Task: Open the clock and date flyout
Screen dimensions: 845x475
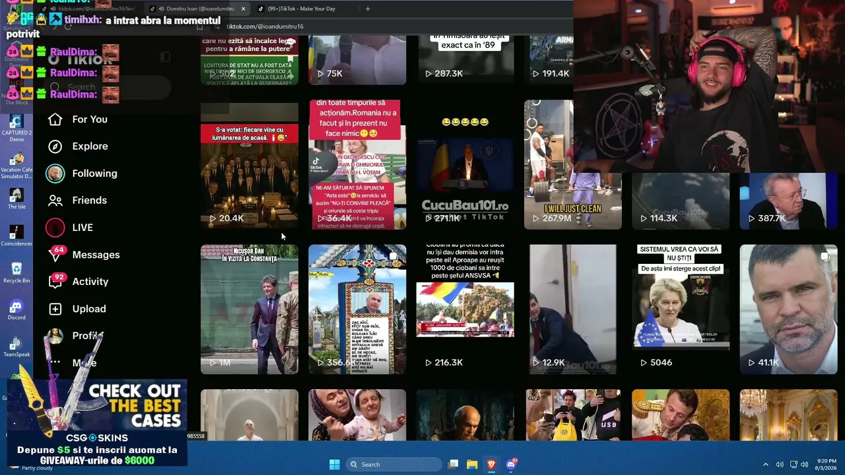Action: pos(827,464)
